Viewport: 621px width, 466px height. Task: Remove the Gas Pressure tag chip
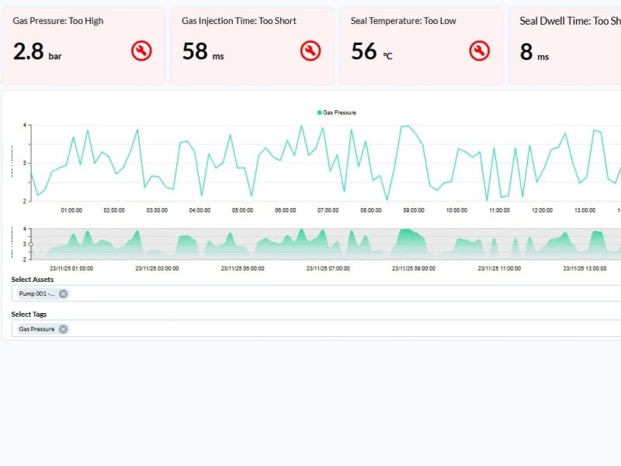(63, 329)
